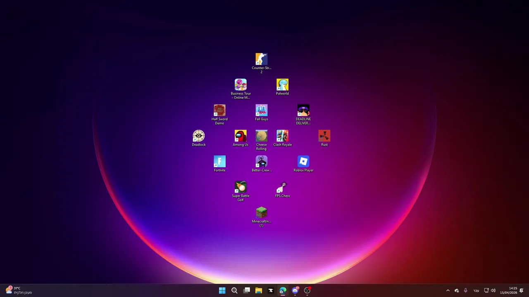
Task: Select the Business Tour desktop icon
Action: click(241, 89)
